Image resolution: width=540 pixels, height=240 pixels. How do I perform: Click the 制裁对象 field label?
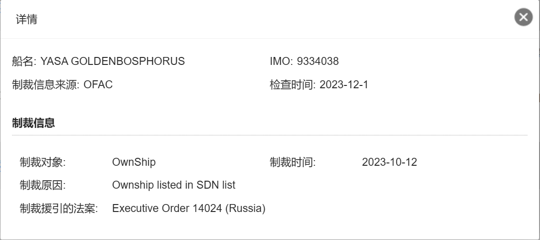coord(42,162)
